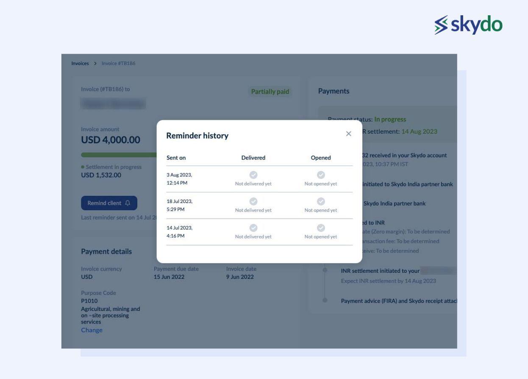Click delivered check icon for 3 Aug 2023
Screen dimensions: 528x379
pos(253,175)
